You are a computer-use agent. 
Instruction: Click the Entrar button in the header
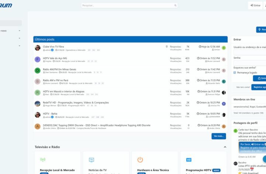[x=255, y=6]
